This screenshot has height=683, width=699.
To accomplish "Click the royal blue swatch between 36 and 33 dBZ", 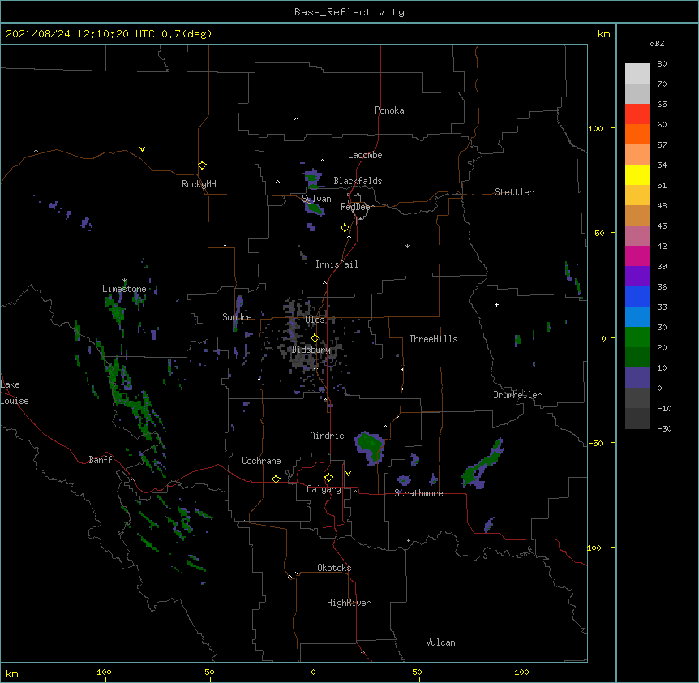I will pos(637,296).
